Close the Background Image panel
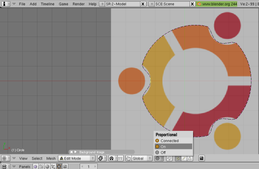Screen dimensions: 259x169 [71, 152]
